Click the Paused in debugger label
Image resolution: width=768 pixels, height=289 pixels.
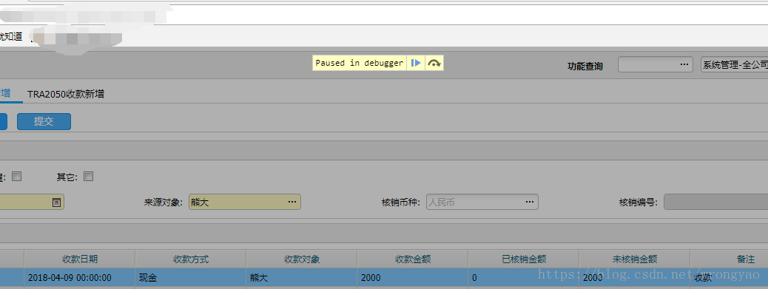point(360,63)
